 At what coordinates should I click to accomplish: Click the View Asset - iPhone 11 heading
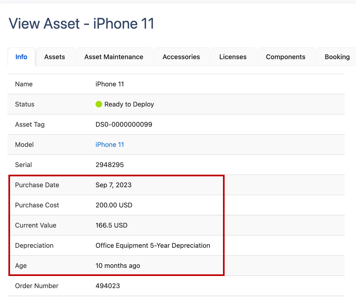tap(82, 24)
